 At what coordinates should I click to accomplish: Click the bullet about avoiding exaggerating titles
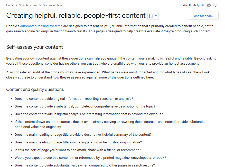[78, 142]
